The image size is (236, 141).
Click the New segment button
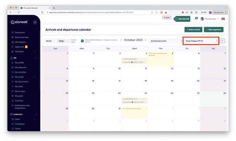(214, 30)
